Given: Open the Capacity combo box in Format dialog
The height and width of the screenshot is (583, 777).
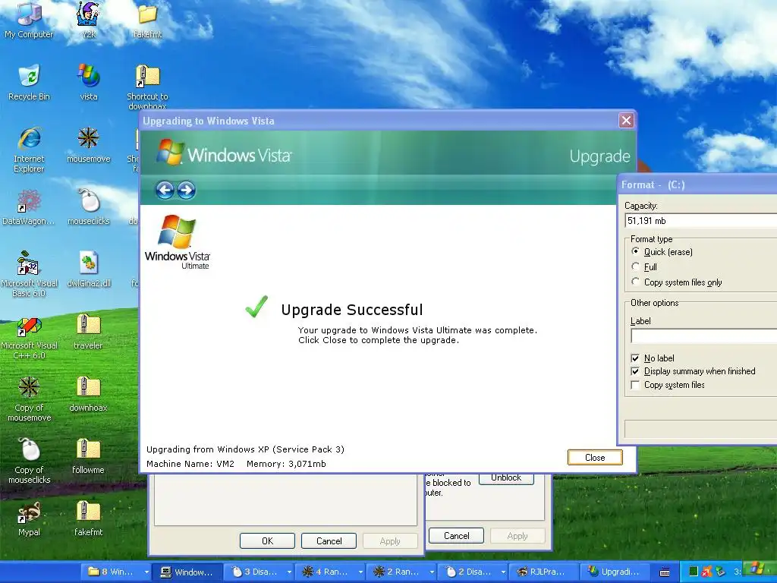Looking at the screenshot, I should point(700,221).
